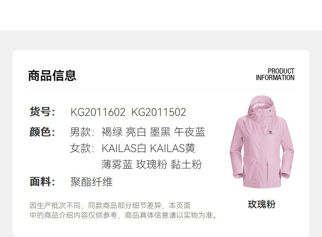Click the production batch disclaimer text
This screenshot has width=322, height=237.
123,210
